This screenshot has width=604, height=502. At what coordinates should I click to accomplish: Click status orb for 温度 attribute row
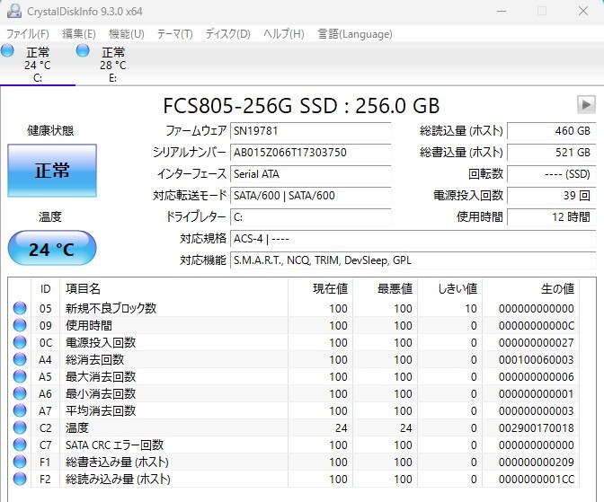tap(20, 427)
